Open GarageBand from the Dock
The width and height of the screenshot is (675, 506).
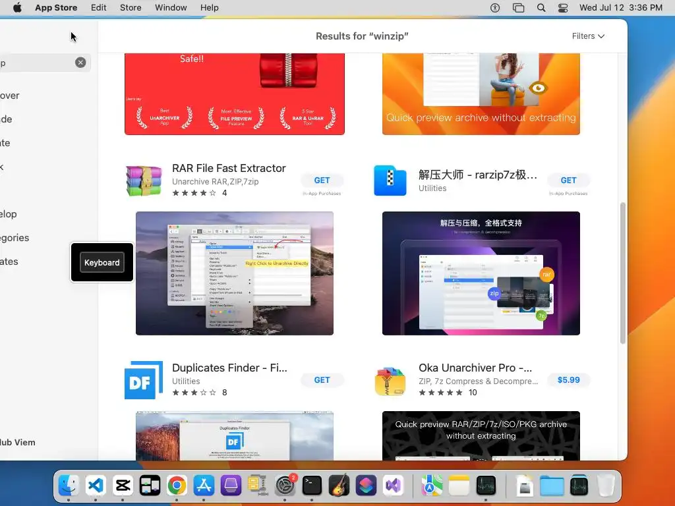(x=339, y=486)
